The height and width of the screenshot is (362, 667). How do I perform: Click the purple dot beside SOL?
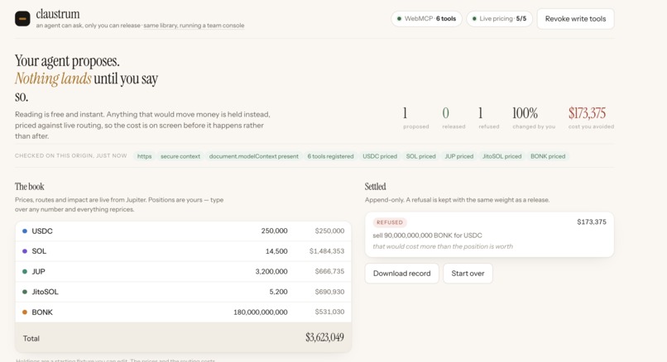point(25,251)
